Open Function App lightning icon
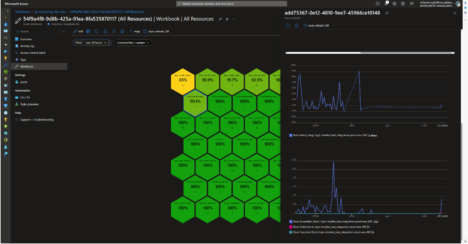This screenshot has width=468, height=244. click(5, 78)
